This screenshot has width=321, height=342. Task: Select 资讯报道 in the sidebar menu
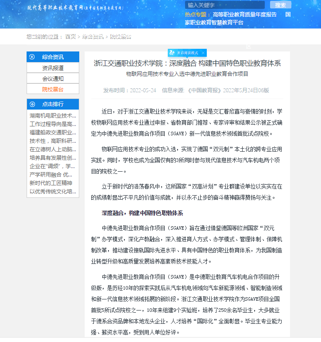point(53,68)
